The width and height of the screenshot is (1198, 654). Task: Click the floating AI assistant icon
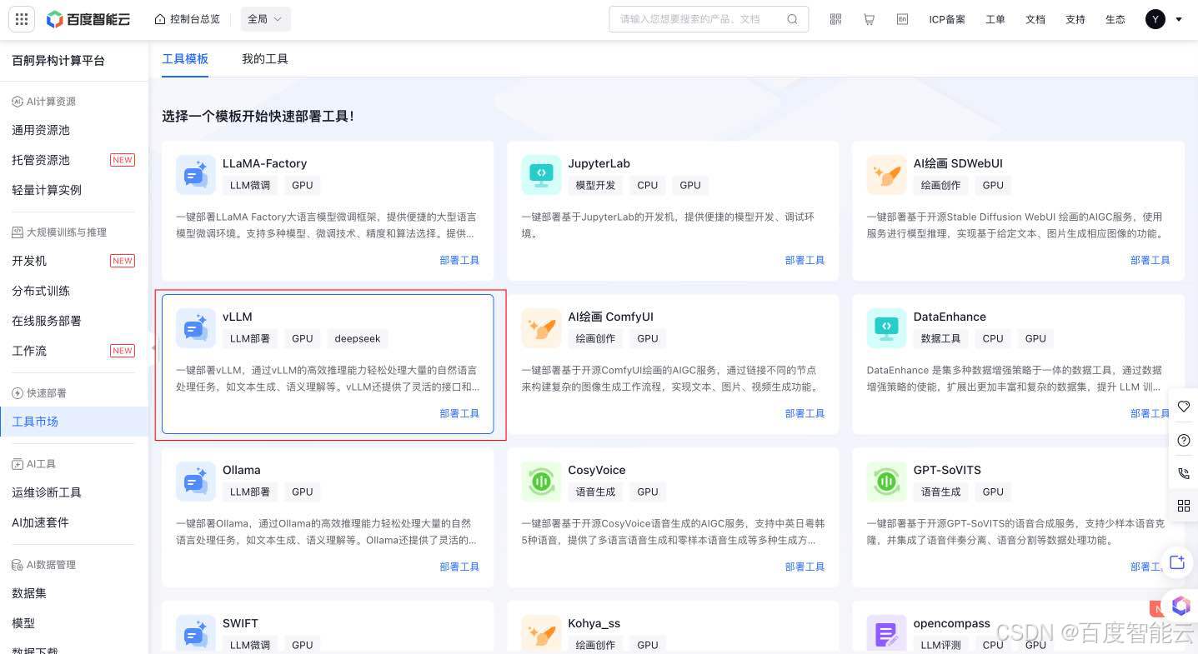tap(1180, 606)
